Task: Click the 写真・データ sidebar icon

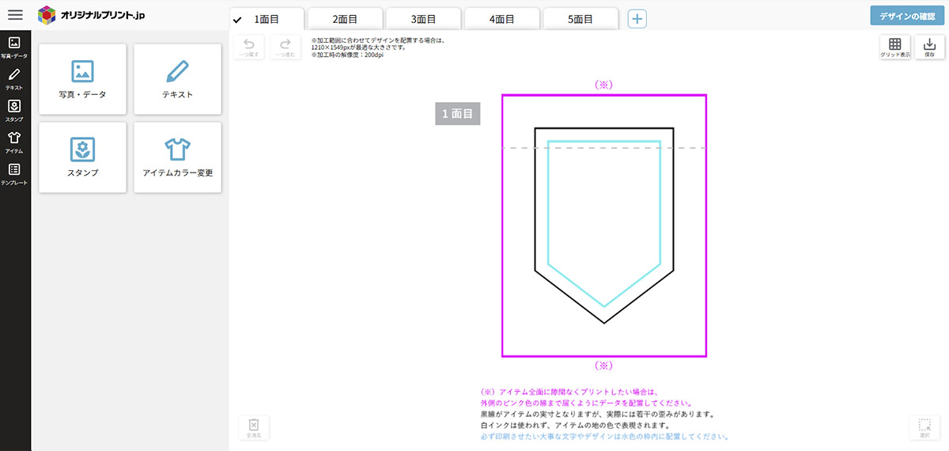Action: pos(14,47)
